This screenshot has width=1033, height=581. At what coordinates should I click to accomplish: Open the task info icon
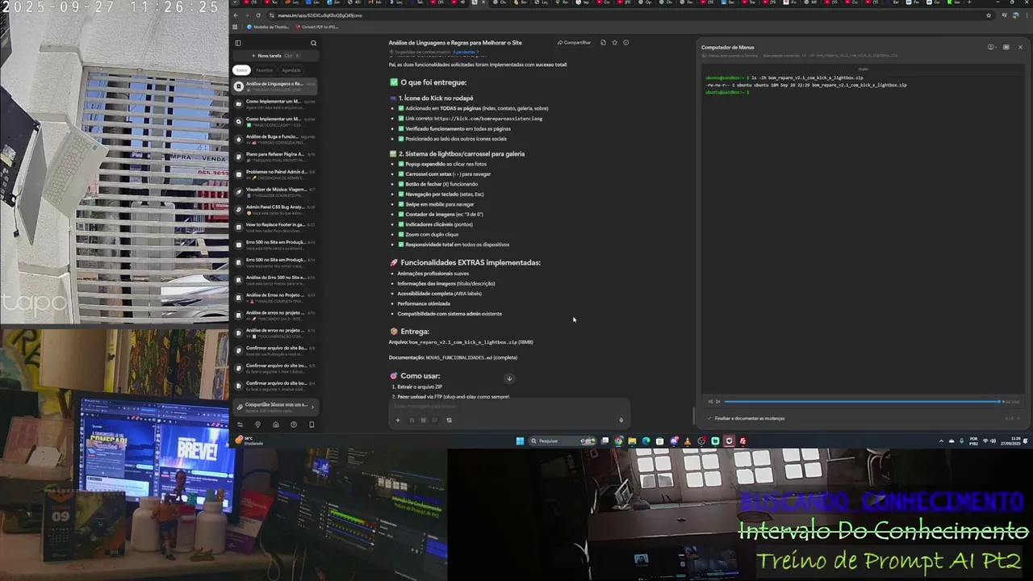[625, 43]
